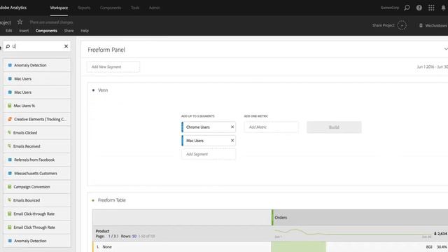Click Emails Bounced metric icon

coord(9,200)
